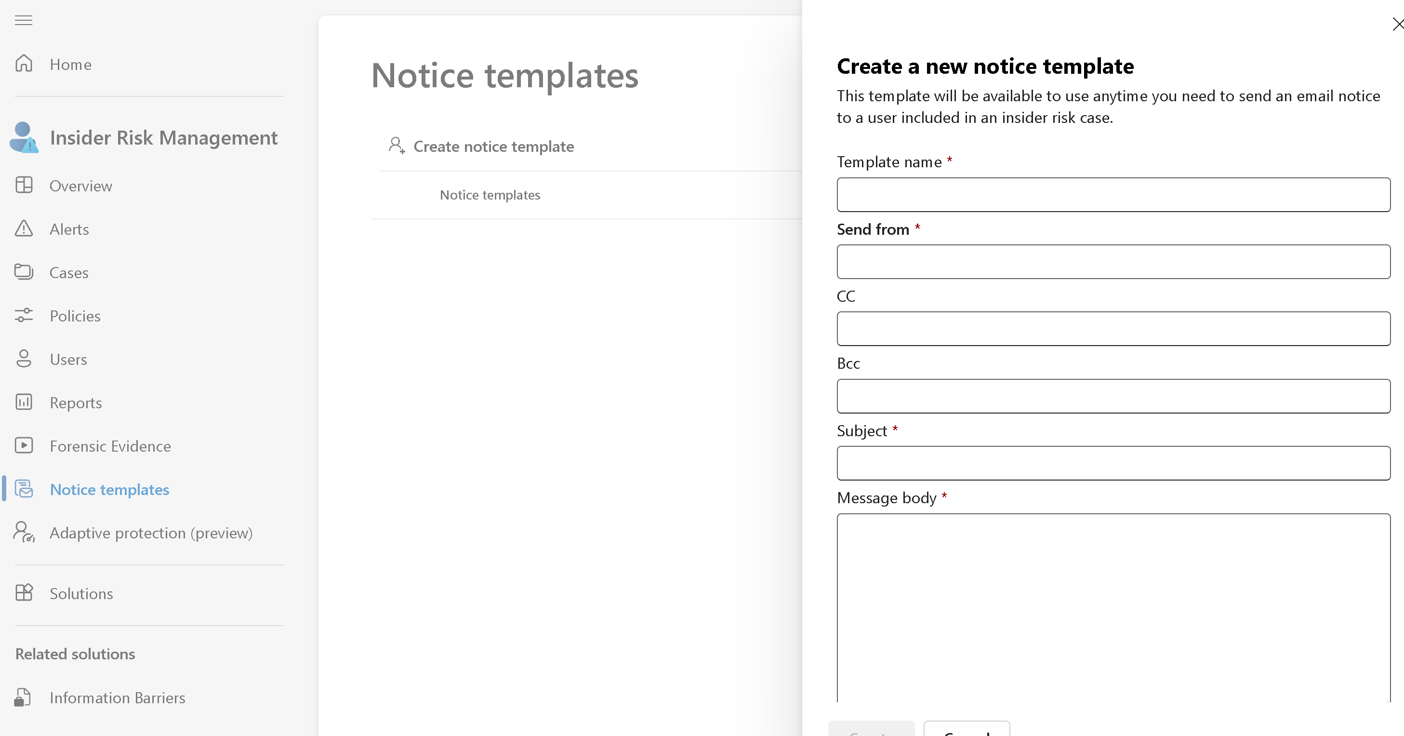Click into the CC field
This screenshot has width=1404, height=736.
[x=1113, y=329]
